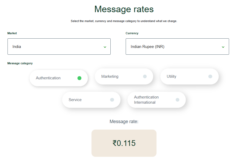
Task: Select Authentication International category
Action: 157,100
